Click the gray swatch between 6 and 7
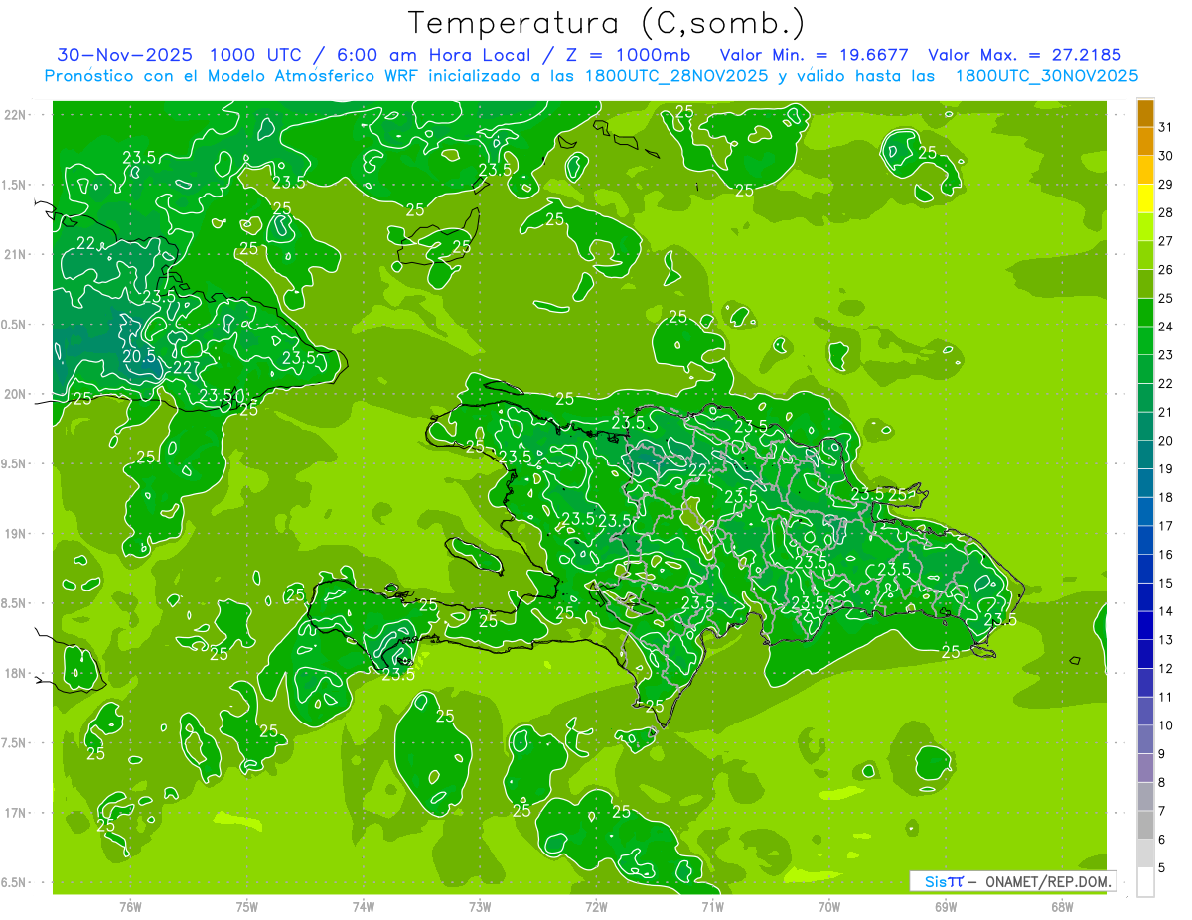 tap(1145, 826)
